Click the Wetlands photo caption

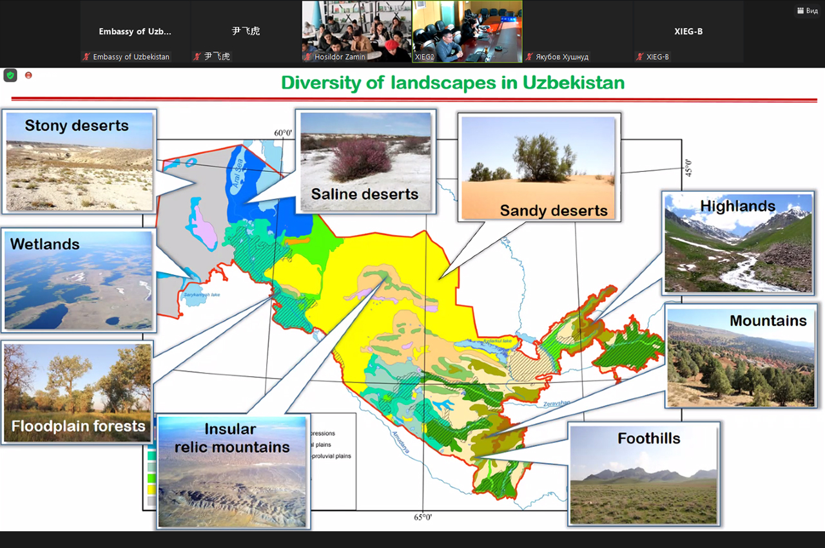point(45,245)
